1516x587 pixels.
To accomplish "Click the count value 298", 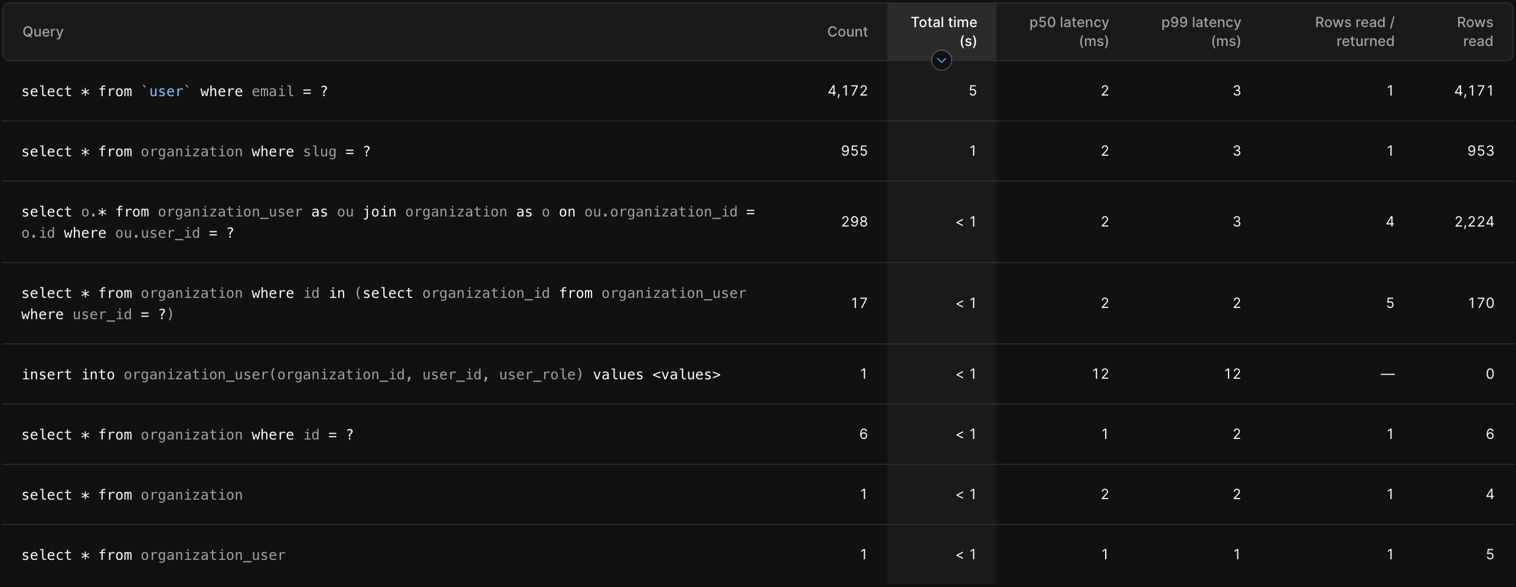I will 854,222.
